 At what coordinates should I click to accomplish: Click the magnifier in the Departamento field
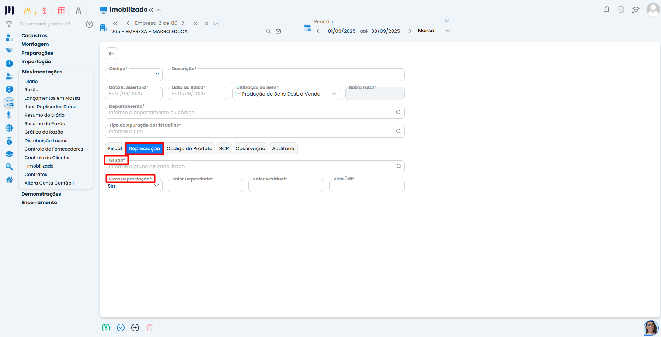coord(399,113)
